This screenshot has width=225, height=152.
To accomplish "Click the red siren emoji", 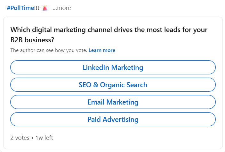I will coord(45,8).
